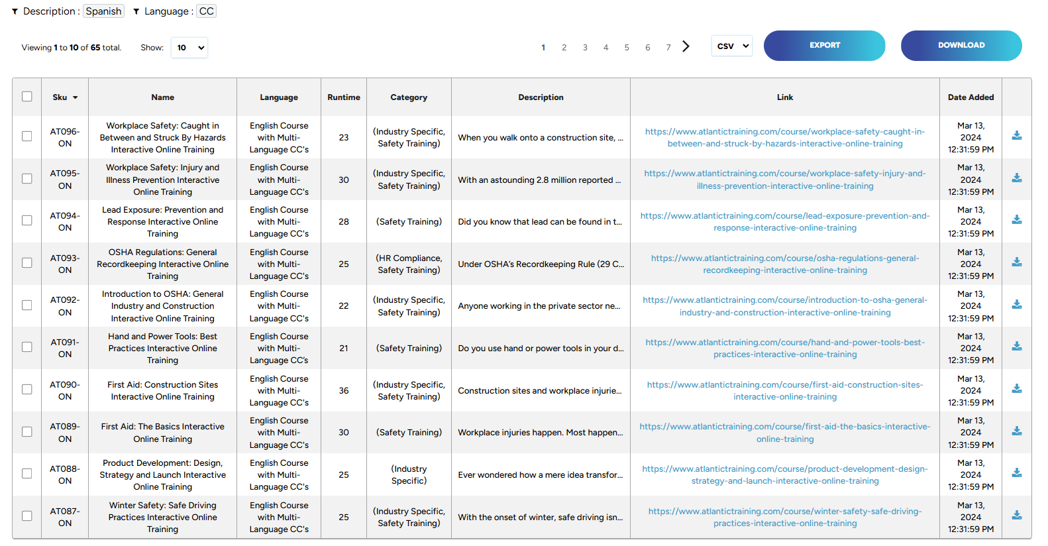
Task: Check the AT092-ON row checkbox
Action: [x=27, y=305]
